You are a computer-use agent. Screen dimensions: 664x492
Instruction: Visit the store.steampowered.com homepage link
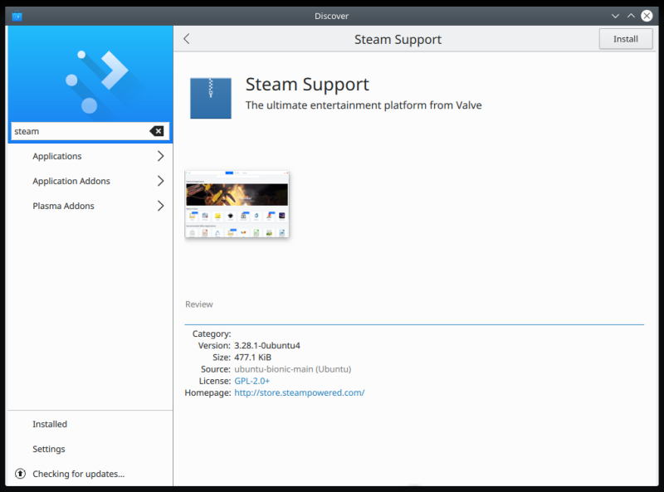(299, 392)
